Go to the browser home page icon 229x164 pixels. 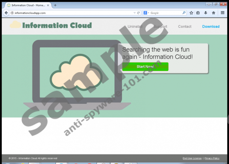click(213, 13)
